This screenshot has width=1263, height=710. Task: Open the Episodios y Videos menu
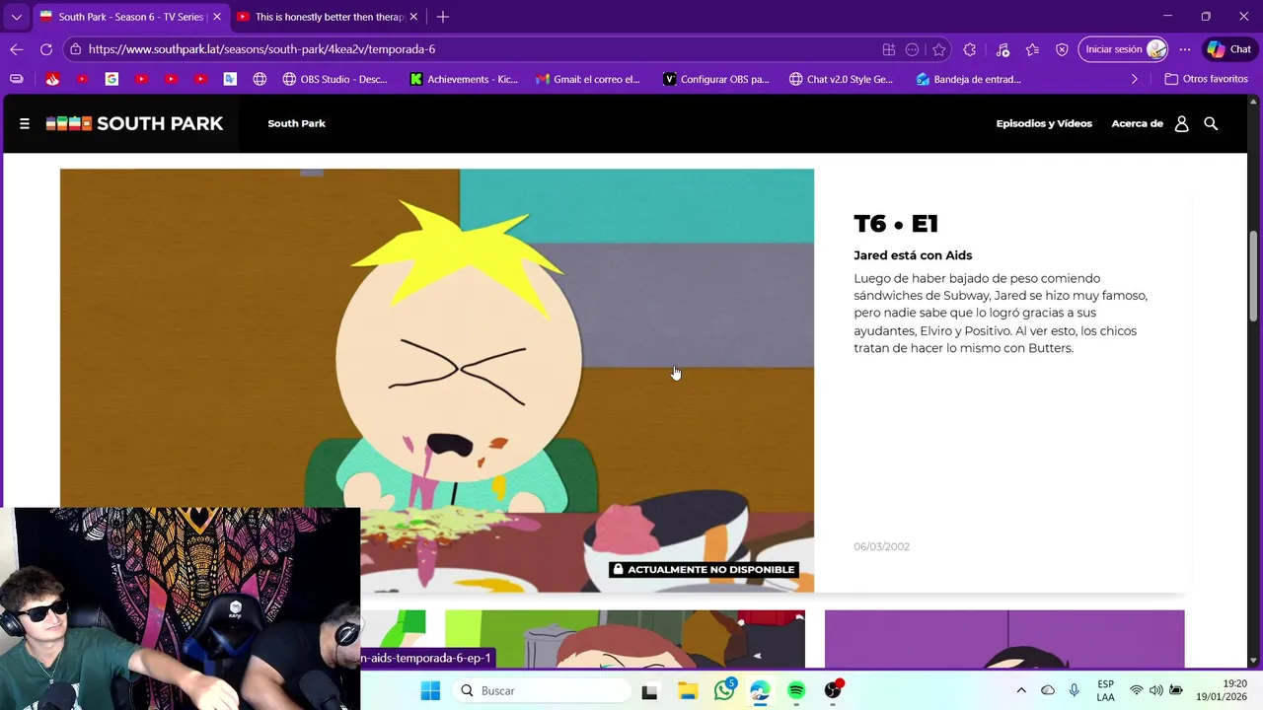click(x=1044, y=123)
